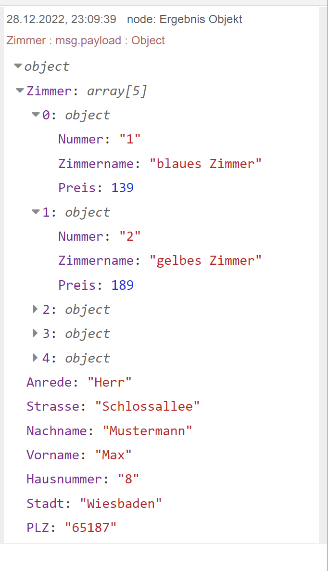The height and width of the screenshot is (571, 328).
Task: Select the Preis value 139
Action: click(123, 188)
